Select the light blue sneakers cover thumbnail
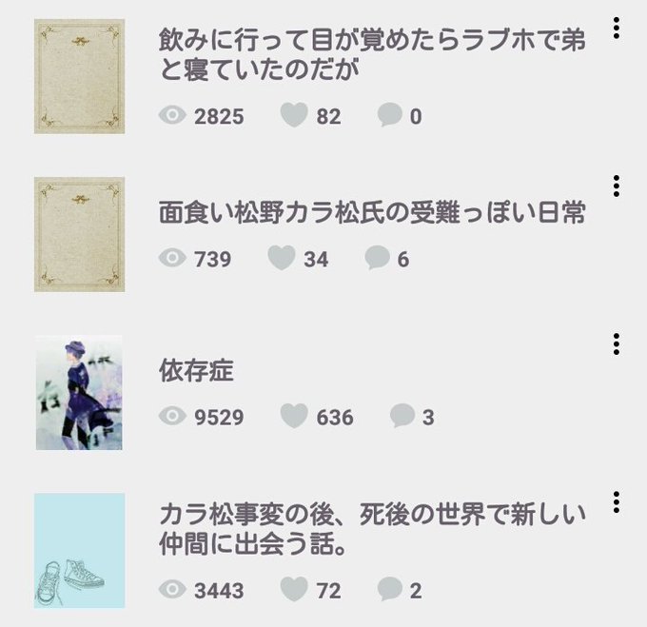 (x=80, y=551)
